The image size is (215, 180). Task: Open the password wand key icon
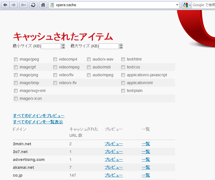pyautogui.click(x=23, y=5)
